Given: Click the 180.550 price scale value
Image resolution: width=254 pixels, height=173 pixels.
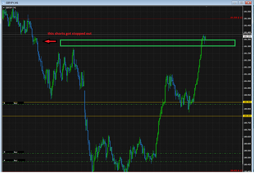Looking at the screenshot, I should coord(247,151).
